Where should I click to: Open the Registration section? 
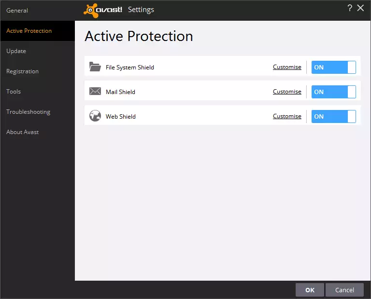(x=23, y=71)
